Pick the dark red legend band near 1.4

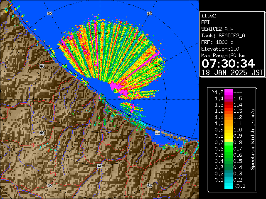click(228, 105)
